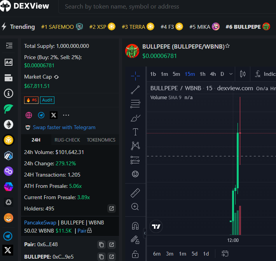Open the token's Telegram link icon
This screenshot has width=276, height=261.
click(41, 115)
